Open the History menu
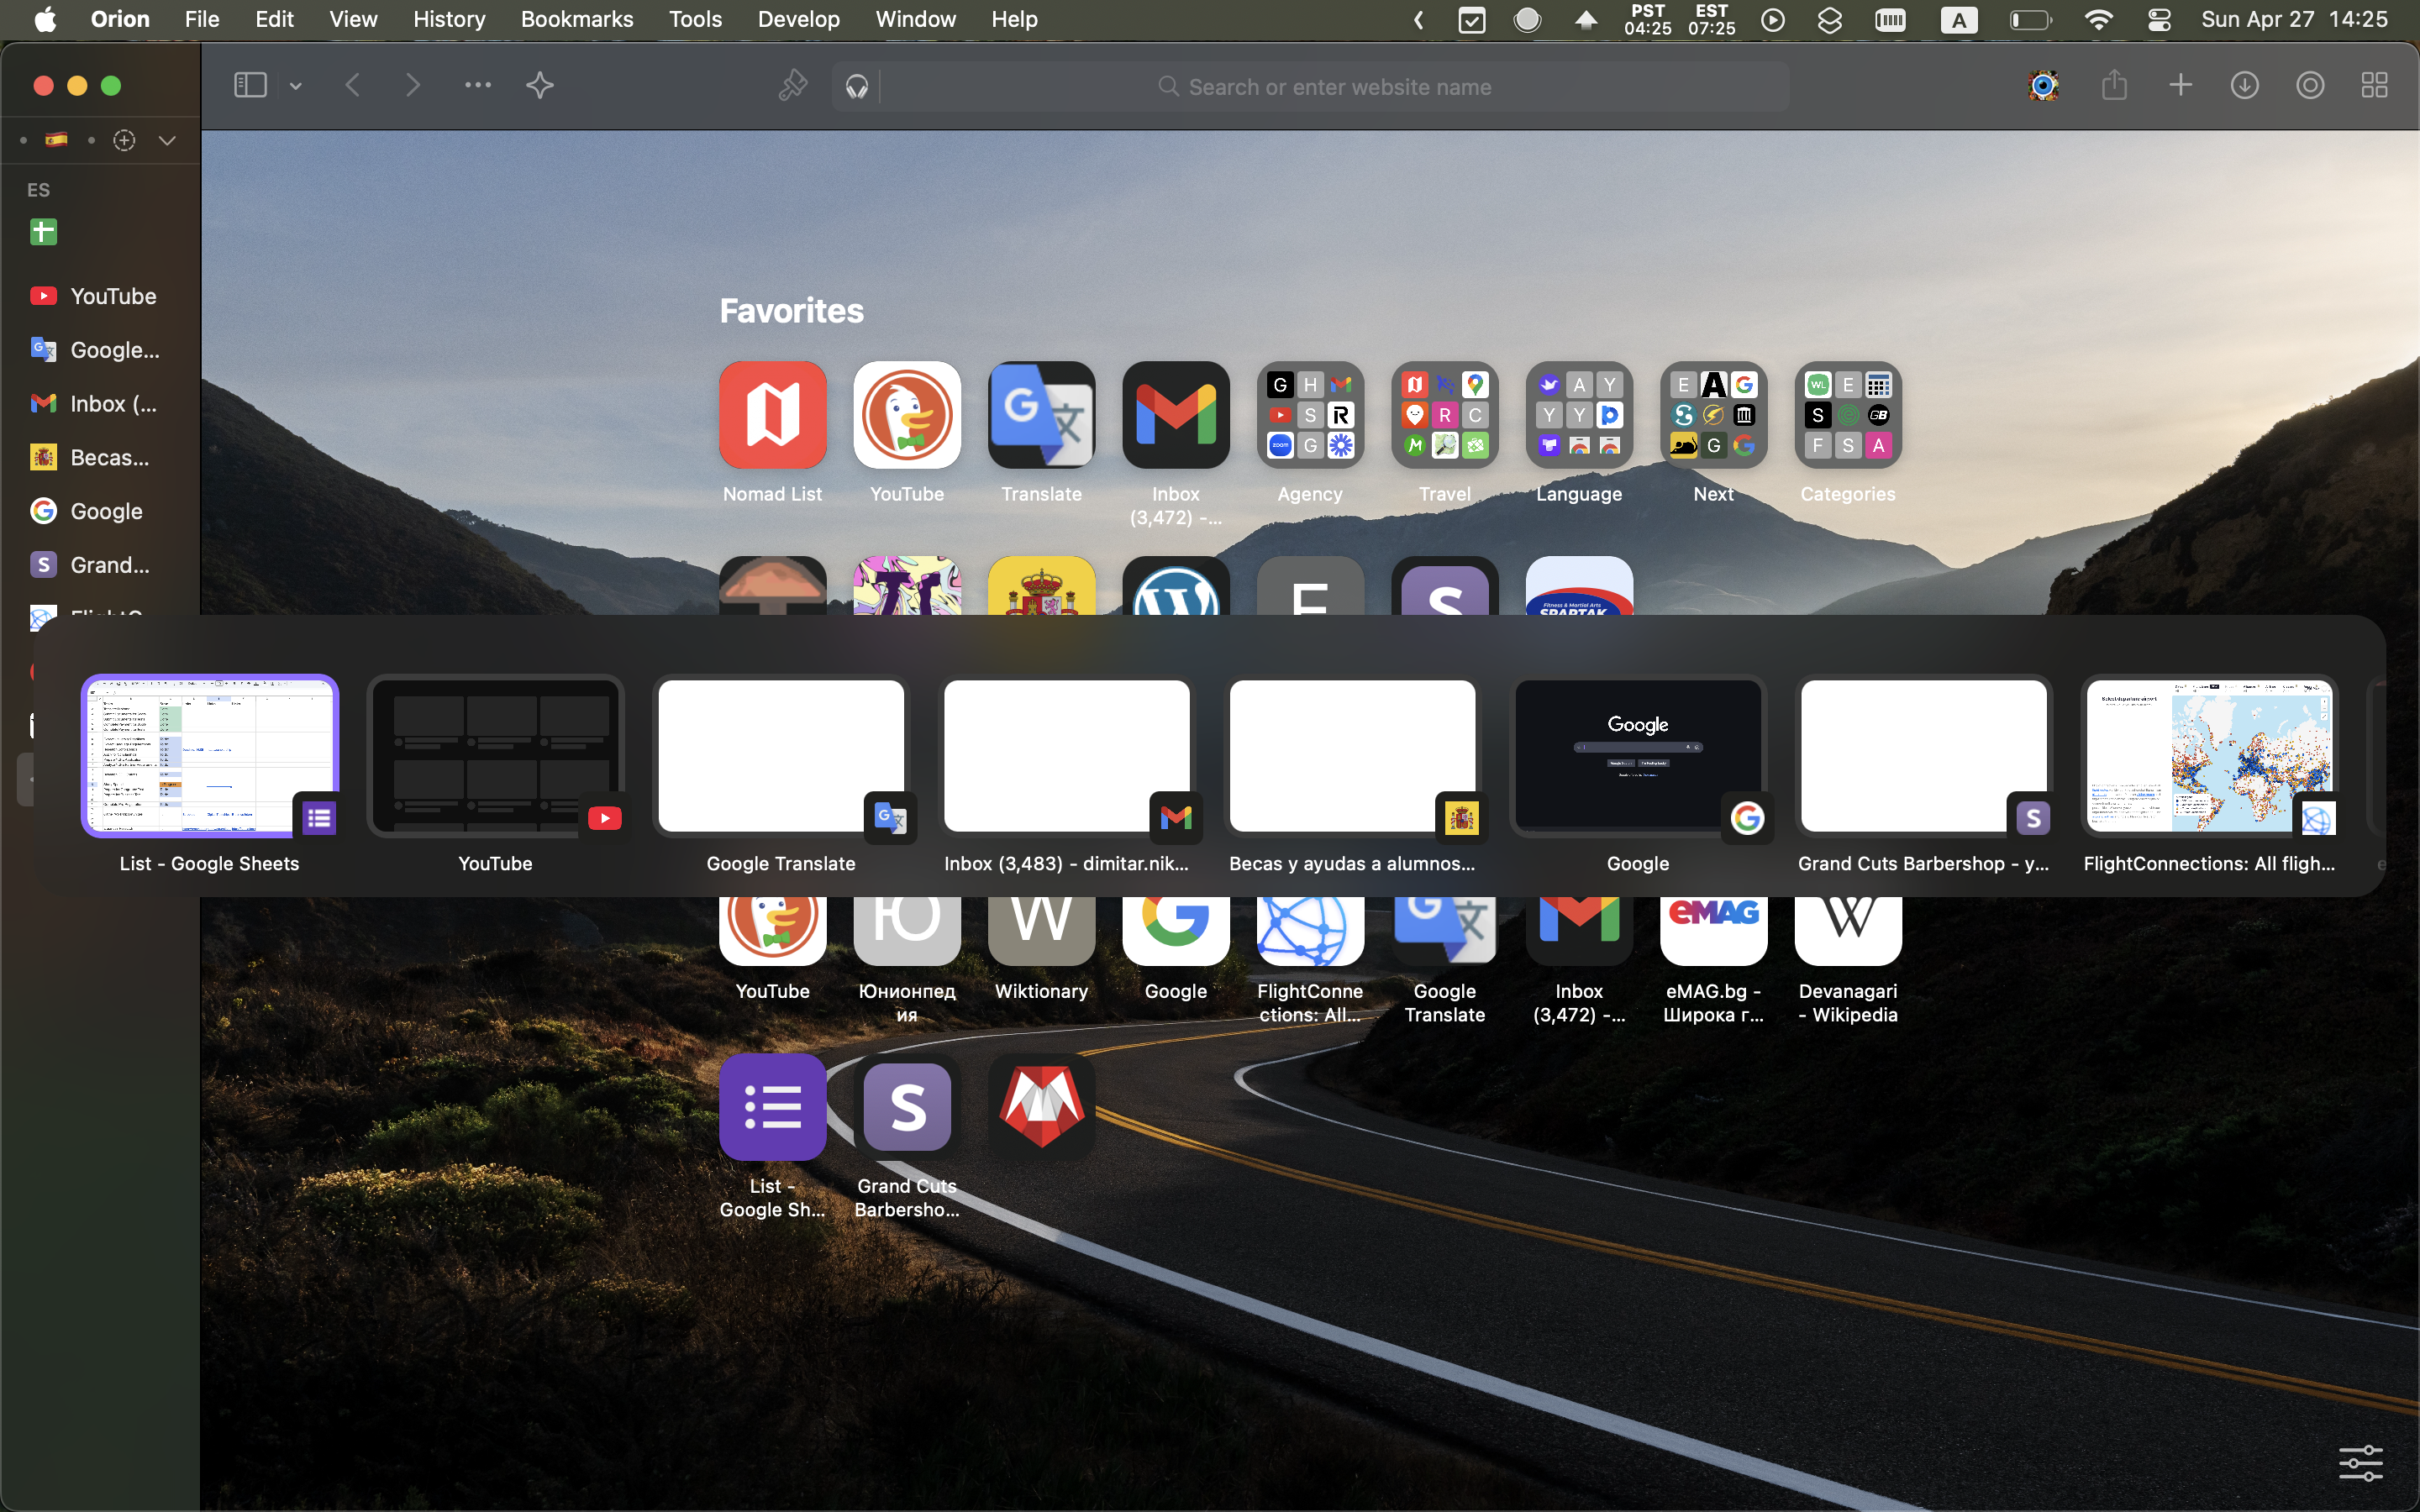 pos(448,19)
